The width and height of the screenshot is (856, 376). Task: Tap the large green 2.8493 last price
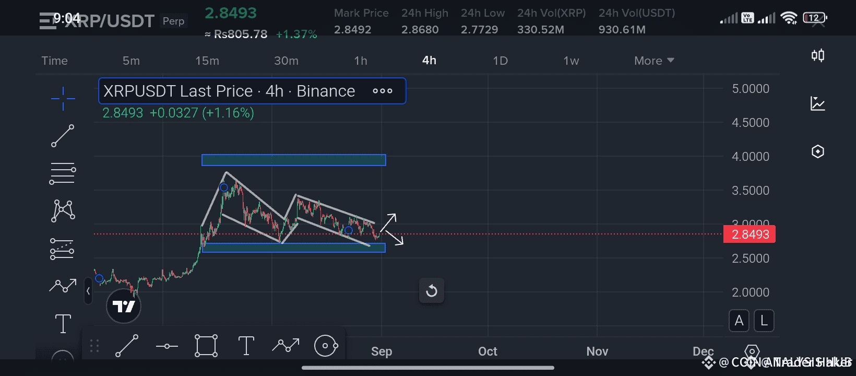[x=231, y=13]
